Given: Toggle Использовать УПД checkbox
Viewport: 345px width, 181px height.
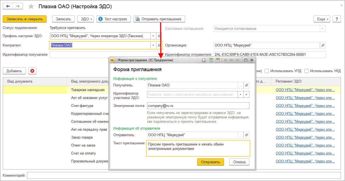Looking at the screenshot, I should click(x=267, y=71).
